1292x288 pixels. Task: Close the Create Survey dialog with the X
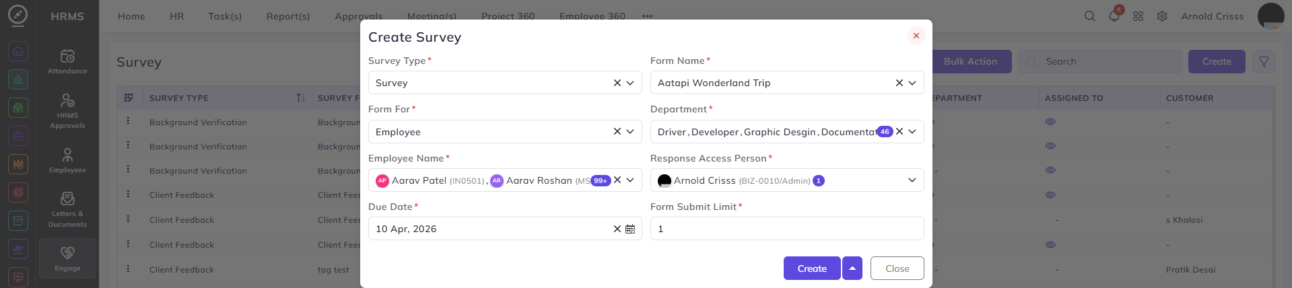pyautogui.click(x=916, y=36)
